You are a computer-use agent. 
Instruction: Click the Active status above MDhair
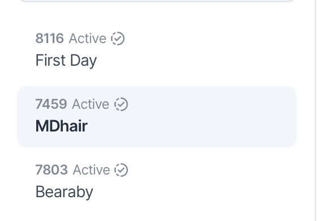91,104
